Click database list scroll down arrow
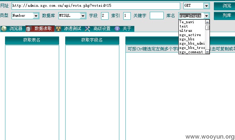Screen dimensions: 235x140 click(x=207, y=52)
